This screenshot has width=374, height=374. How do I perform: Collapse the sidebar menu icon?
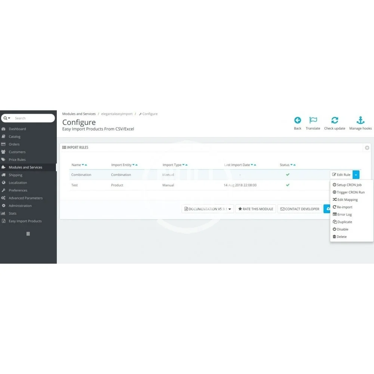pyautogui.click(x=28, y=234)
